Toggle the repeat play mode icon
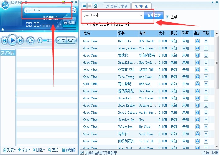The height and width of the screenshot is (155, 220). coord(30,41)
